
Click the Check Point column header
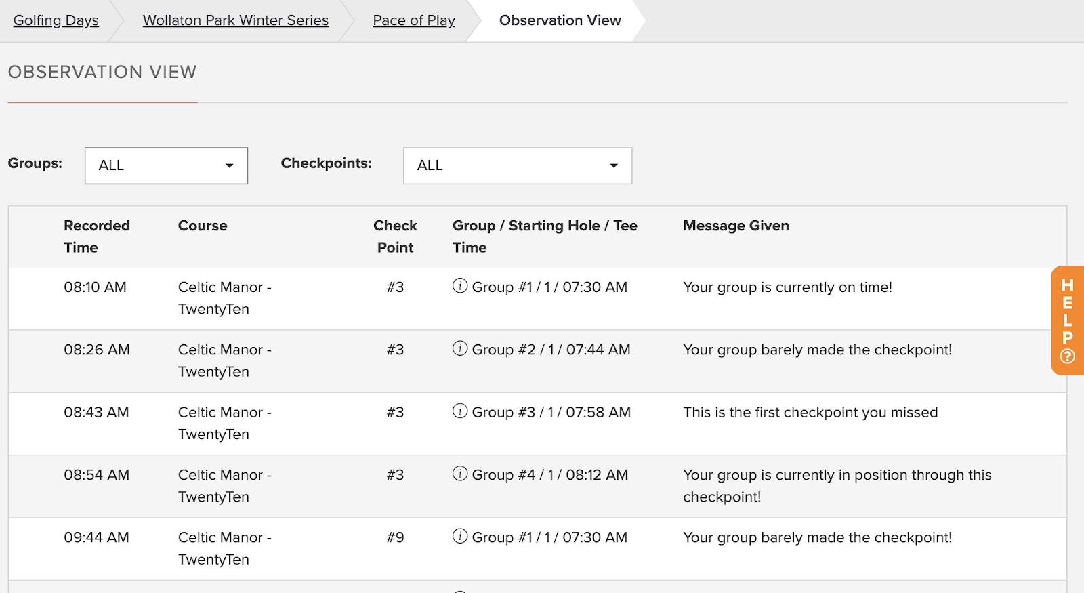click(x=395, y=237)
